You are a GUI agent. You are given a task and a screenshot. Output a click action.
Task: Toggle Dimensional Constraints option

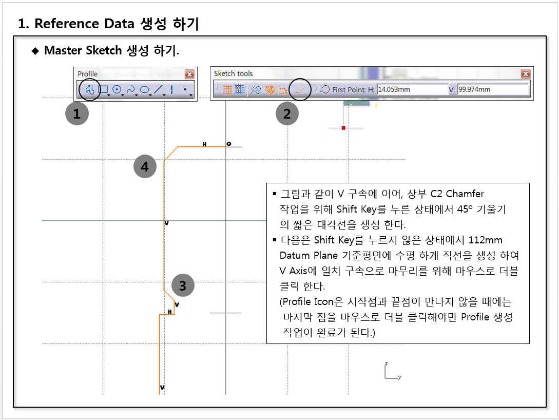(x=283, y=89)
